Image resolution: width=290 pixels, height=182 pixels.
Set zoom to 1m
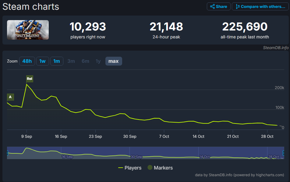[57, 61]
